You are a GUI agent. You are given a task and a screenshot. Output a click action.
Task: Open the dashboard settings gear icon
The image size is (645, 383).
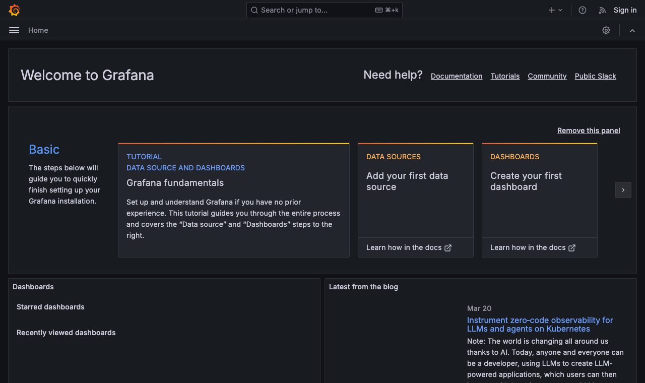coord(606,30)
